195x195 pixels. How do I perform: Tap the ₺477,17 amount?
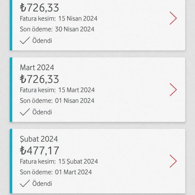[39, 151]
